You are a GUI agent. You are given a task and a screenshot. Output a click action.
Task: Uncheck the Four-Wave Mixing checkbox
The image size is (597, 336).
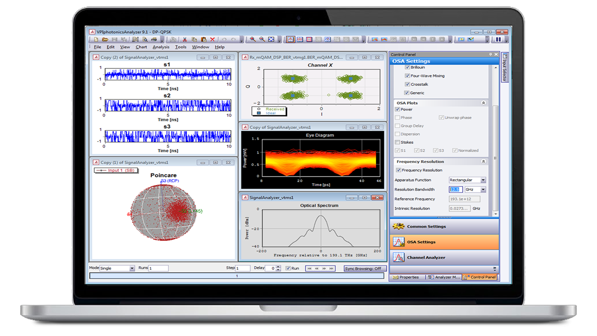(x=407, y=76)
